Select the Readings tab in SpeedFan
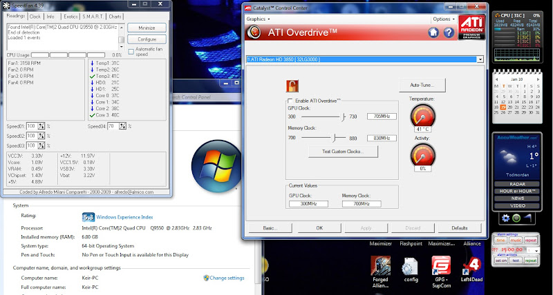The height and width of the screenshot is (295, 553). (x=15, y=16)
